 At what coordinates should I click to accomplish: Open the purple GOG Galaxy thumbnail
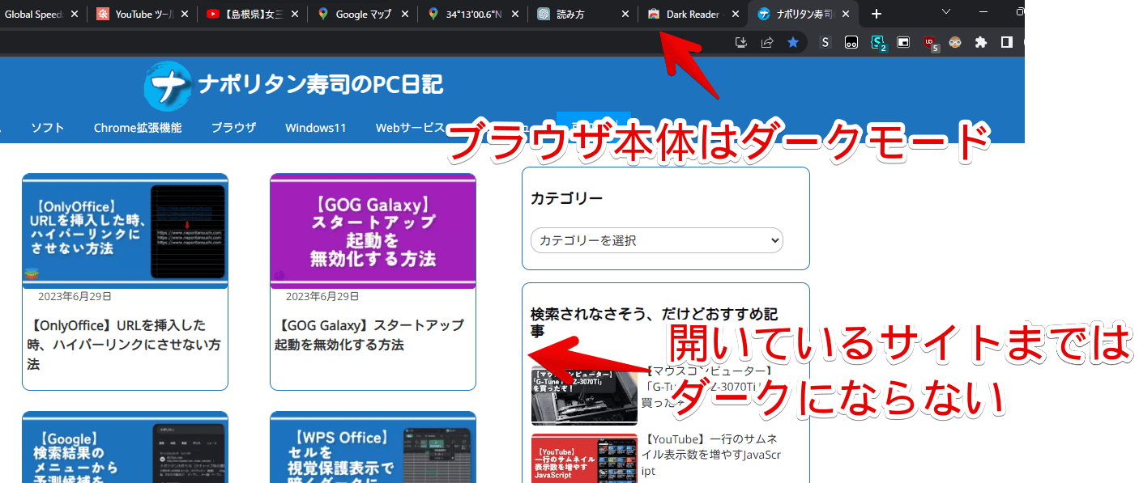pos(373,232)
